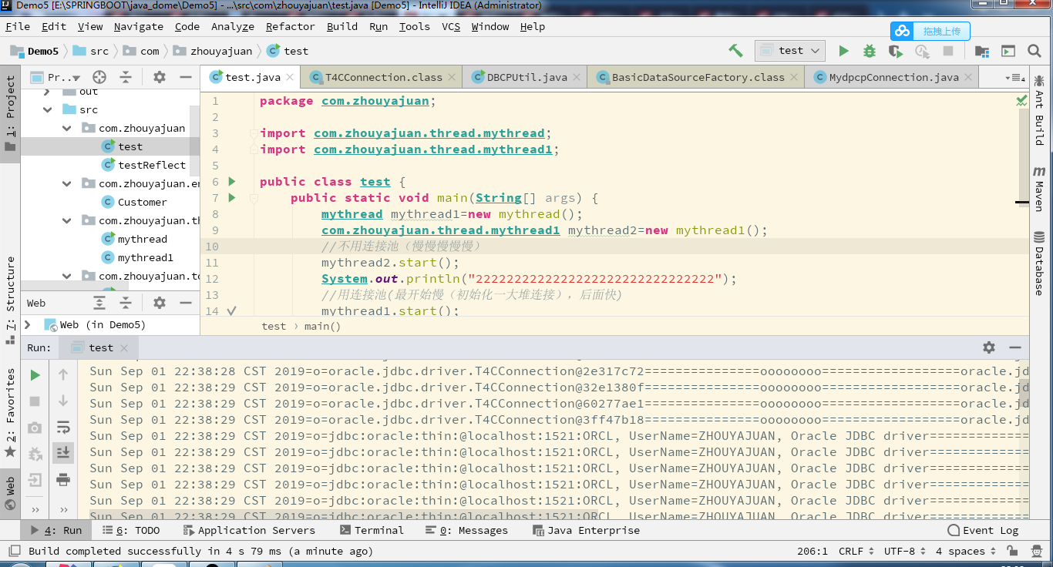Open the 'test' run configuration dropdown
Screen dimensions: 1053x567
pos(790,51)
